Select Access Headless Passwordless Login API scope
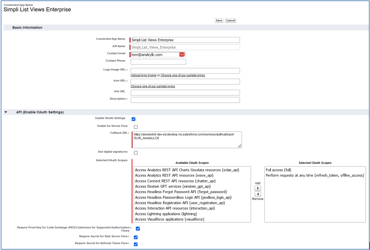The image size is (370, 250). click(183, 198)
